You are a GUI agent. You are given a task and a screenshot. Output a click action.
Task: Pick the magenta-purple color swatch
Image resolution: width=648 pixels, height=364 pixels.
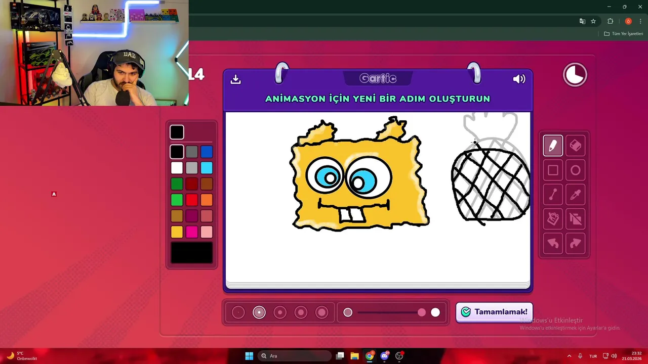pyautogui.click(x=191, y=216)
